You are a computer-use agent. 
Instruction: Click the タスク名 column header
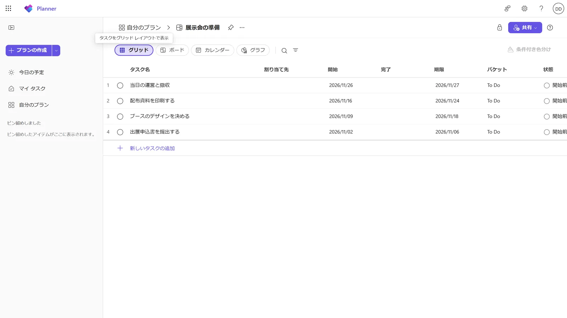point(140,70)
